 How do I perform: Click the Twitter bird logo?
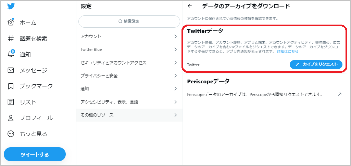11,6
